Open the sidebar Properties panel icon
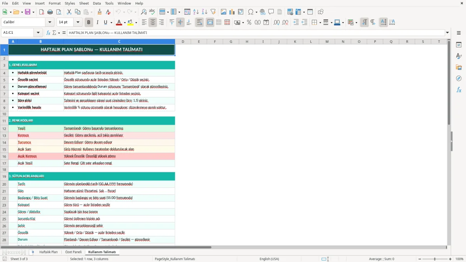 (x=459, y=45)
